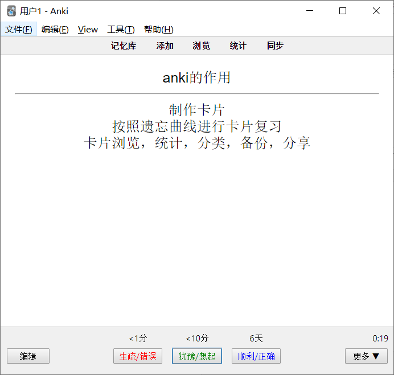Click answer line starting with 卡片浏览
Screen dimensions: 394x375
click(197, 143)
